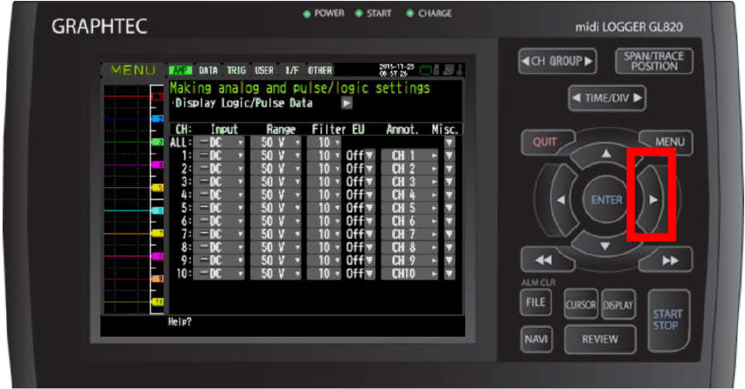This screenshot has height=389, width=745.
Task: Click the REVIEW key
Action: tap(600, 339)
